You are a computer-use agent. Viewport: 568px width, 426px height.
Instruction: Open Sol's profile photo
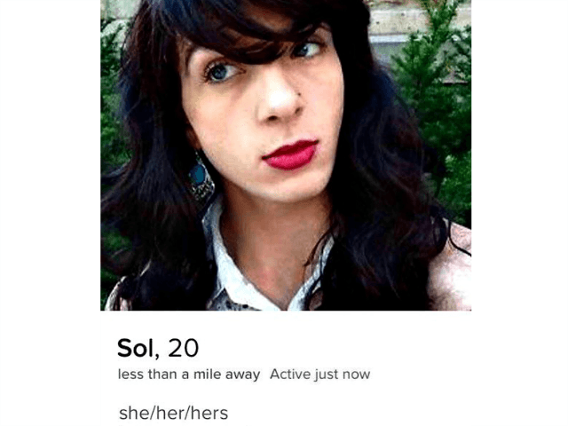click(286, 155)
